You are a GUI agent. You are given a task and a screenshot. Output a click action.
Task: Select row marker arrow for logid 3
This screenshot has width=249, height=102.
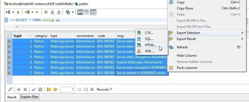pyautogui.click(x=9, y=52)
